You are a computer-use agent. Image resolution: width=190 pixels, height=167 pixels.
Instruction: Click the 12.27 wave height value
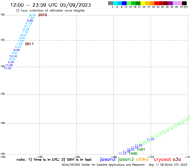[158, 135]
